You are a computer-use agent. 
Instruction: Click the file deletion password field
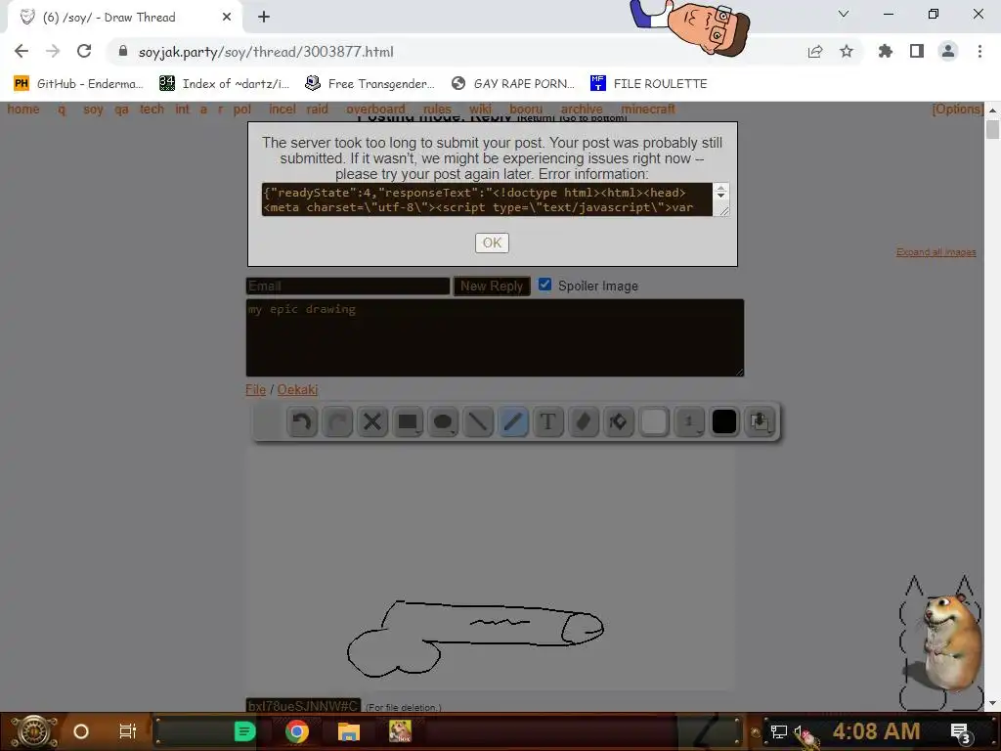pos(303,706)
